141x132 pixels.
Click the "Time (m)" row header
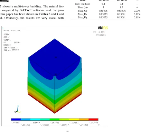(83, 7)
